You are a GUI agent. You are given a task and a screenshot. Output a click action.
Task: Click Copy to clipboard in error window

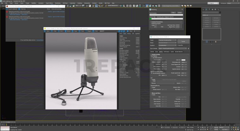click(x=11, y=9)
